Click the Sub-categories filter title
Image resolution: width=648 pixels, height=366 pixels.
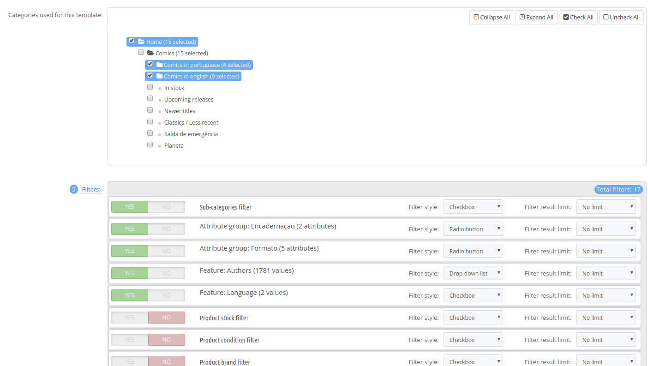coord(226,207)
